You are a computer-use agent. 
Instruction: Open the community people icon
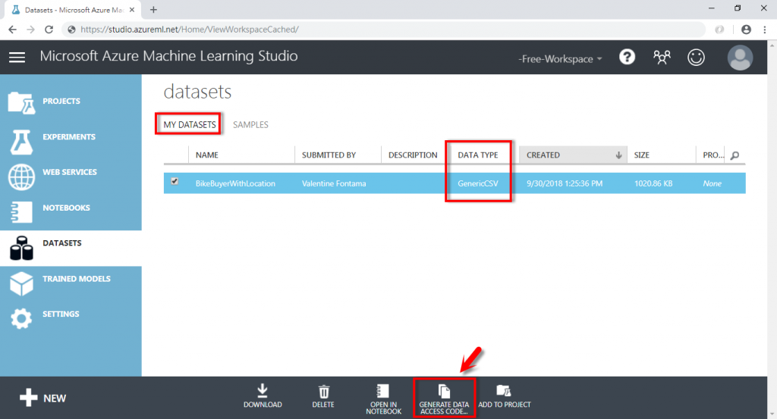click(x=662, y=58)
